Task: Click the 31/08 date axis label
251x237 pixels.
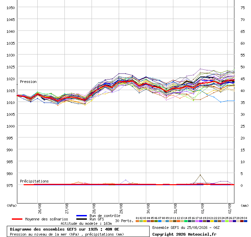Action: (175, 209)
